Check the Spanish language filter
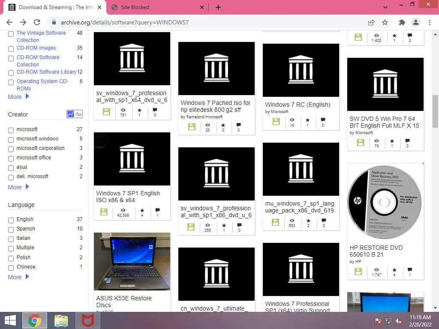439x329 pixels. point(11,230)
